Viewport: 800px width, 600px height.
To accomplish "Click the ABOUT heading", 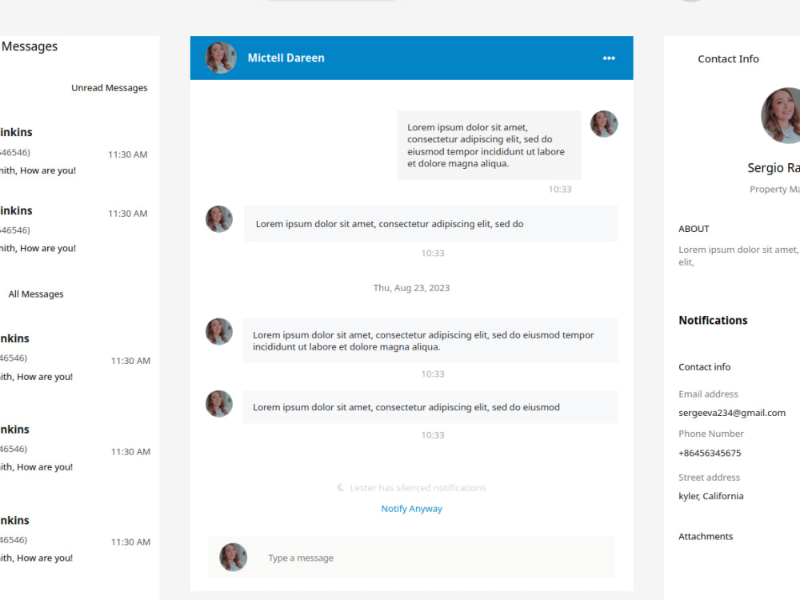I will coord(694,229).
